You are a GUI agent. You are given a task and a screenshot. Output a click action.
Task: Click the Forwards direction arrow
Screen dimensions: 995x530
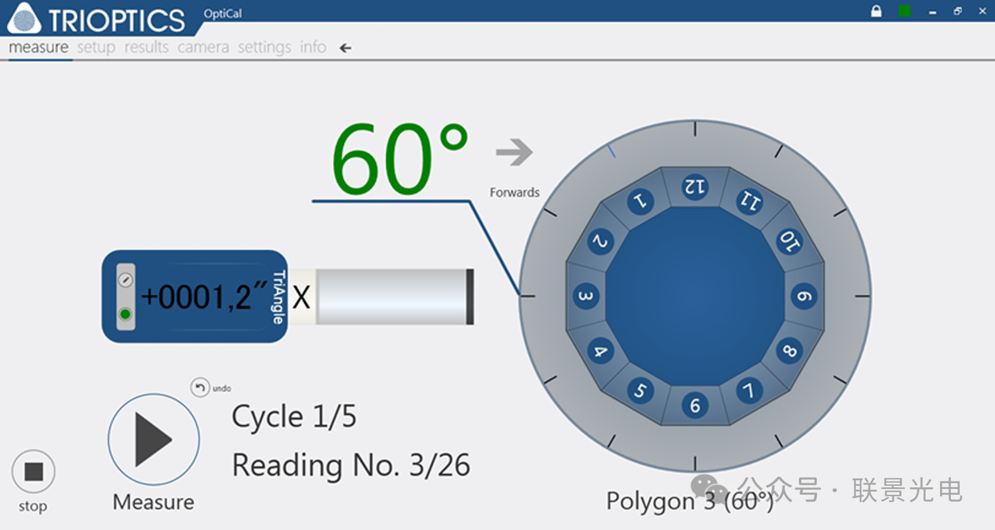coord(514,153)
